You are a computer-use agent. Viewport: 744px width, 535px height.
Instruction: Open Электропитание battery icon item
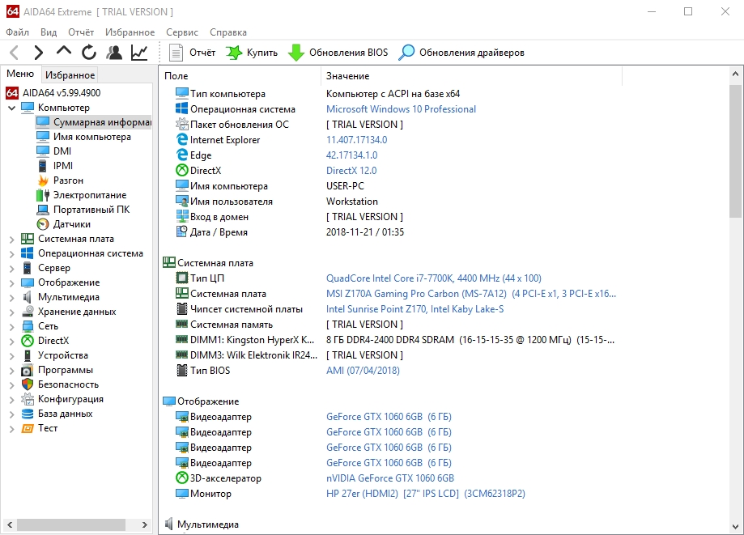43,195
